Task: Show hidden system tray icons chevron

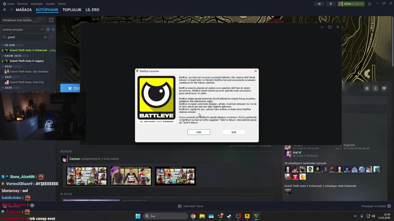Action: click(x=355, y=216)
